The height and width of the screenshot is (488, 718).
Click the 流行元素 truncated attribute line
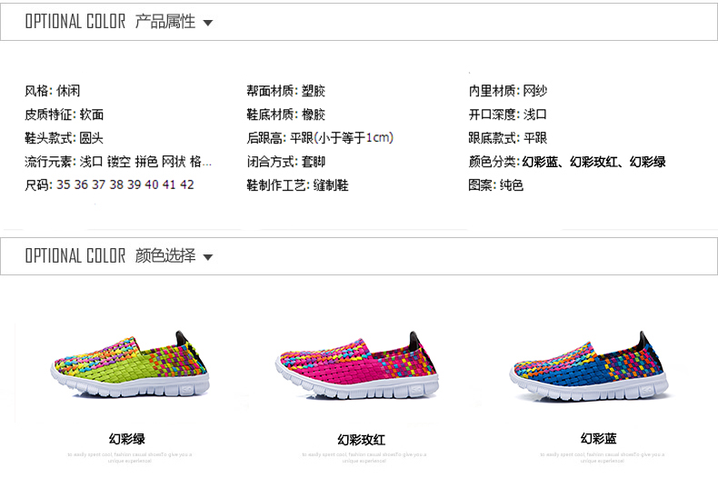[118, 162]
